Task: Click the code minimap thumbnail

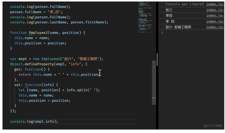Action: click(x=145, y=17)
